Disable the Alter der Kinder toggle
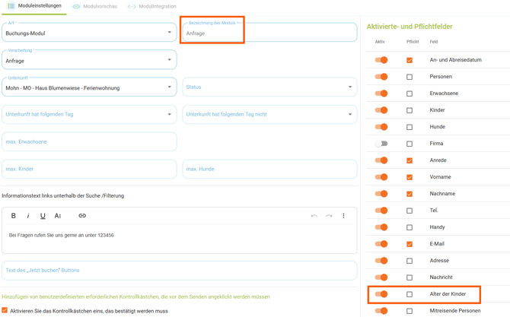Screen dimensions: 510x317 (x=381, y=294)
